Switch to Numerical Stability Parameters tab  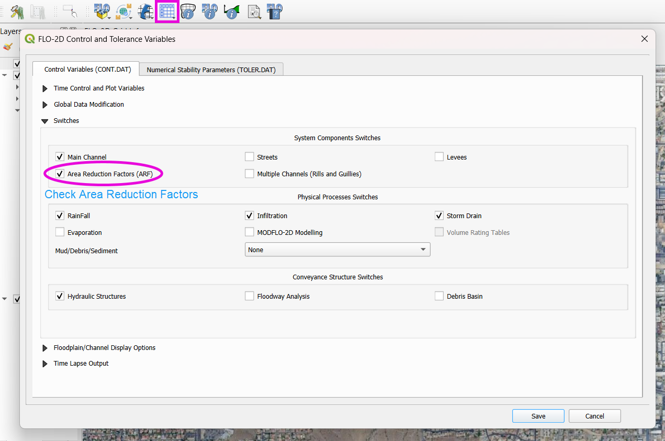click(211, 70)
